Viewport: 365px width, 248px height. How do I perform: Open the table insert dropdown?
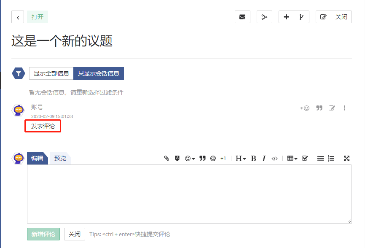coord(292,159)
